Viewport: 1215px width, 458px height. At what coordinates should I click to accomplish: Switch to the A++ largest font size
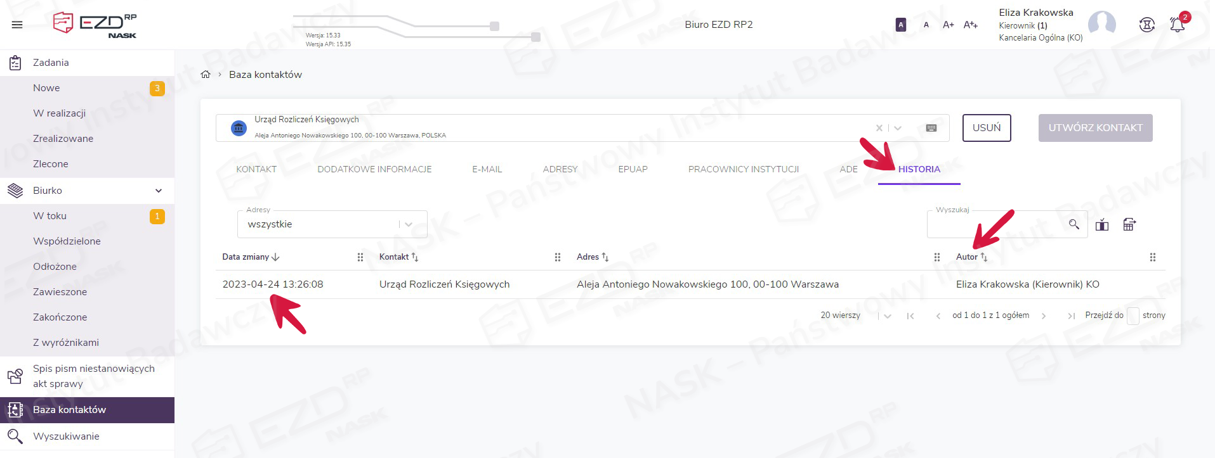click(970, 25)
